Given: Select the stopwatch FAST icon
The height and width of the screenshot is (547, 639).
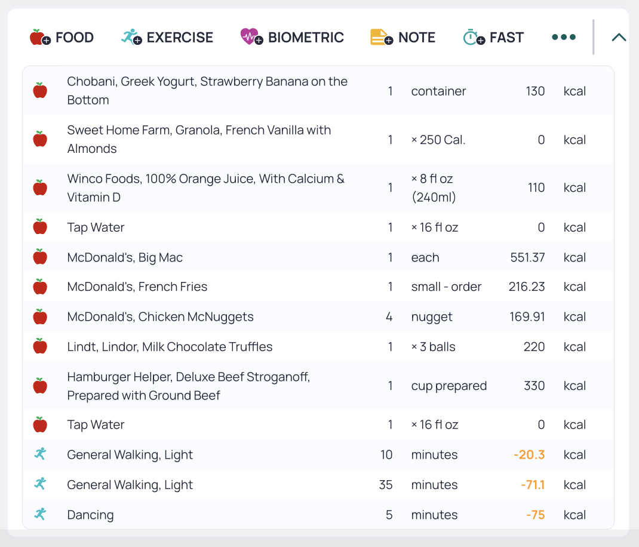Looking at the screenshot, I should (471, 36).
